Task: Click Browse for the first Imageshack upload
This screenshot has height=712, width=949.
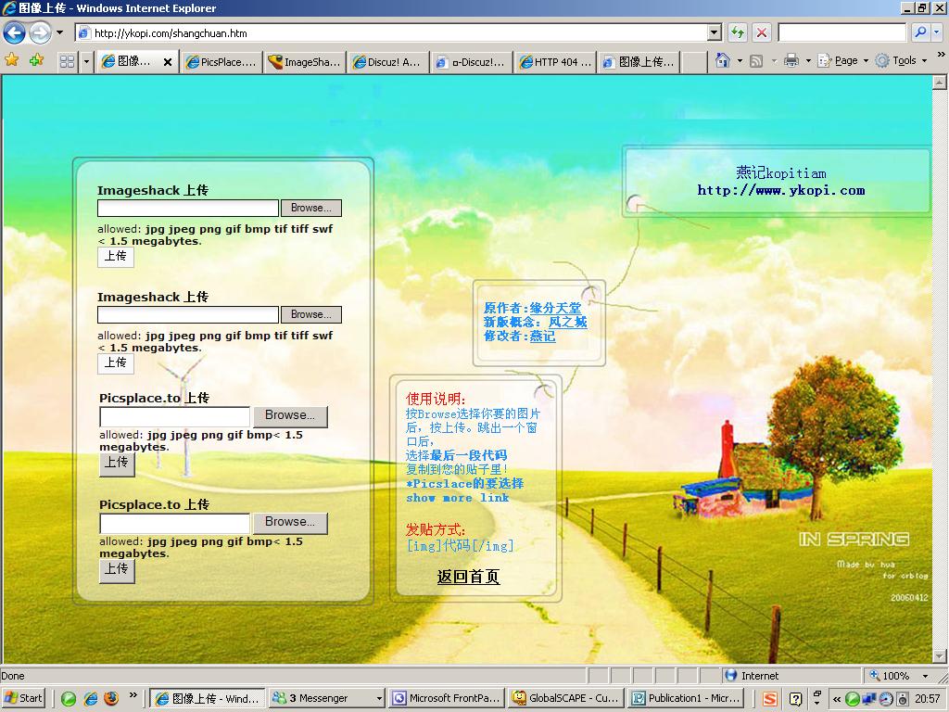Action: pos(311,208)
